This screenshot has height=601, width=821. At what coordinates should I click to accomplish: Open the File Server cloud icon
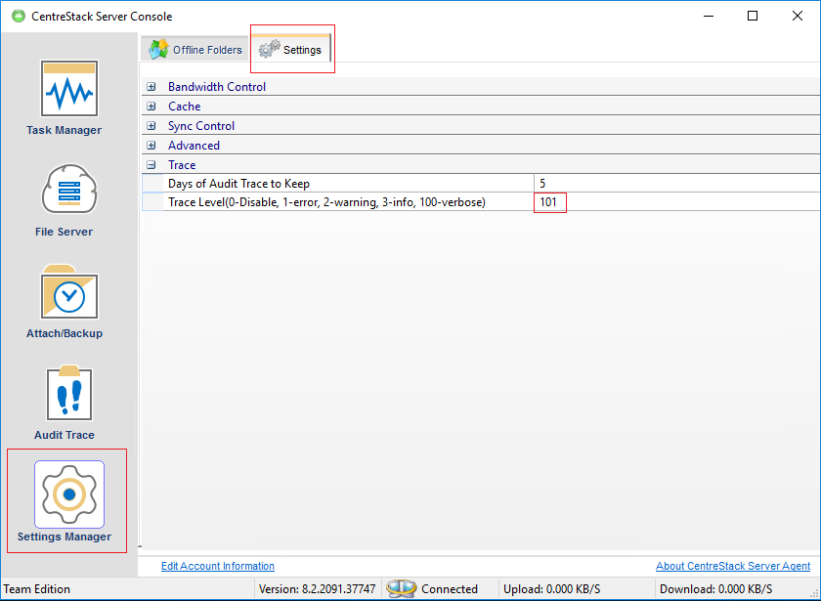point(69,189)
